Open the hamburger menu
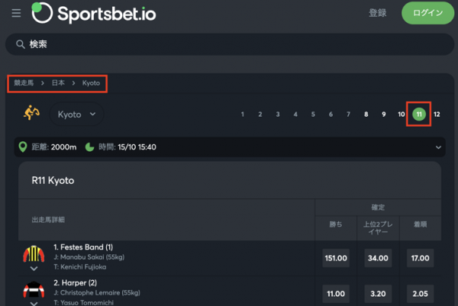This screenshot has width=458, height=306. (16, 13)
